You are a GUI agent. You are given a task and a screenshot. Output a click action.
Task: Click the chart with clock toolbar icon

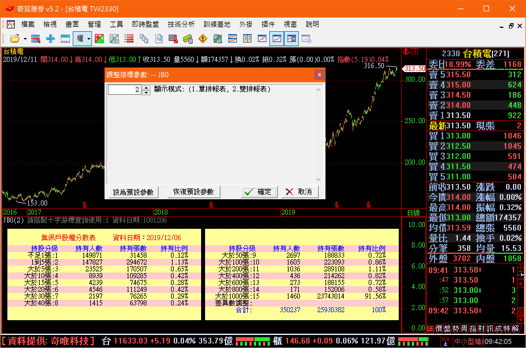pos(306,39)
